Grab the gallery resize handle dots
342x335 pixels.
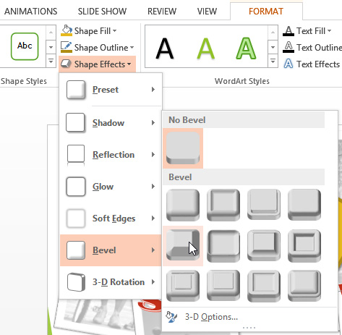point(249,328)
